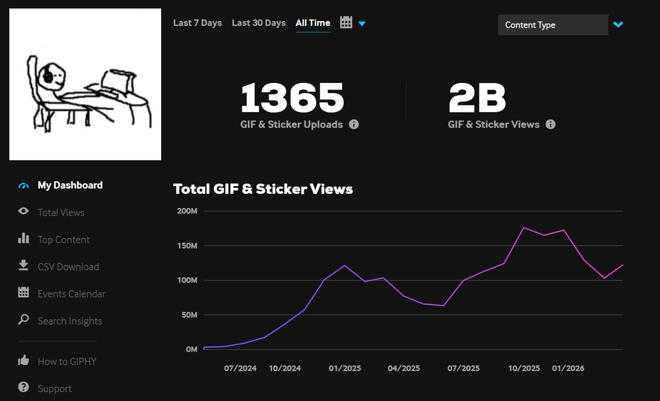Image resolution: width=660 pixels, height=401 pixels.
Task: Click the GIF & Sticker Views label
Action: pyautogui.click(x=494, y=125)
